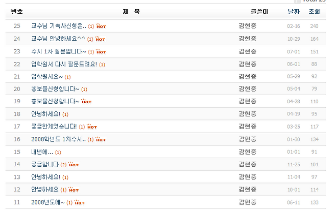Click HOT icon on post 24

point(101,39)
